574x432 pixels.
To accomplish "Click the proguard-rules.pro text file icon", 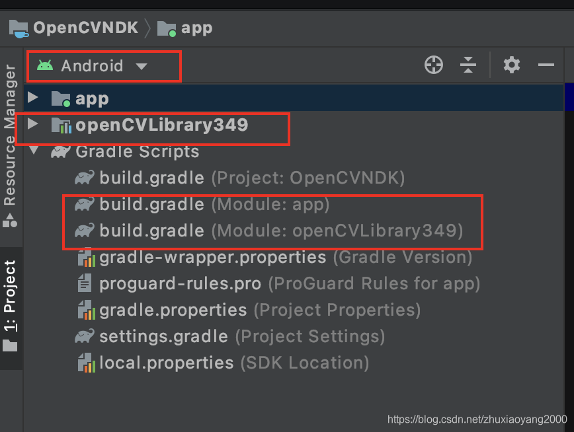I will tap(85, 283).
